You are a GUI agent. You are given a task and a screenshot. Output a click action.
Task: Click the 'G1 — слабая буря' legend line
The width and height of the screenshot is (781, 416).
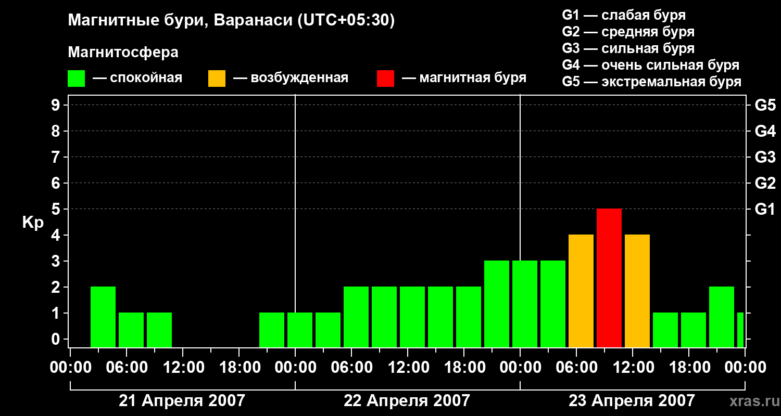coord(624,15)
